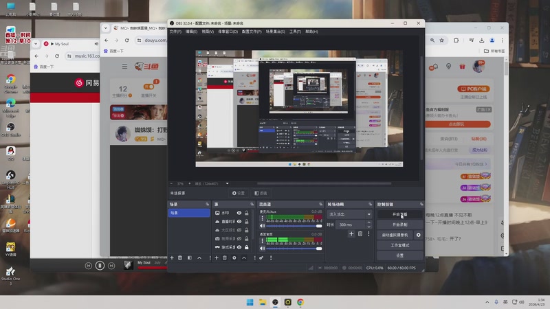Open 工具(T) menu in OBS
This screenshot has height=309, width=550.
click(x=295, y=32)
